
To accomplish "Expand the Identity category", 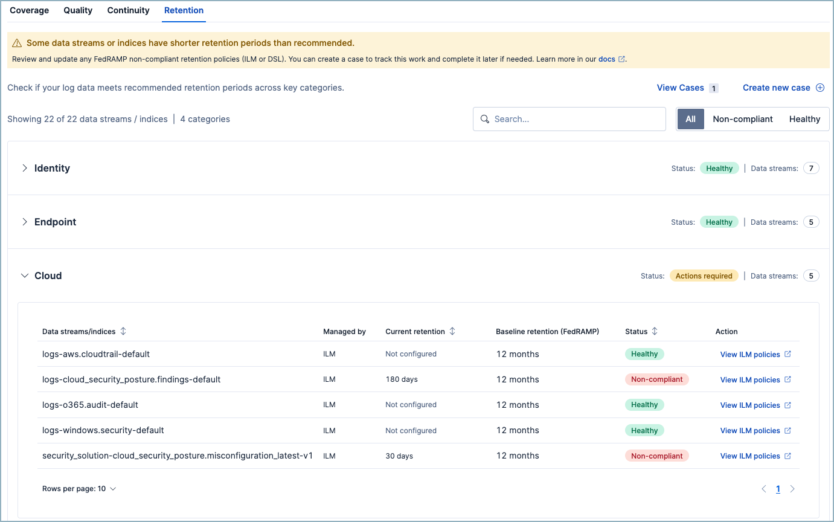I will coord(24,168).
